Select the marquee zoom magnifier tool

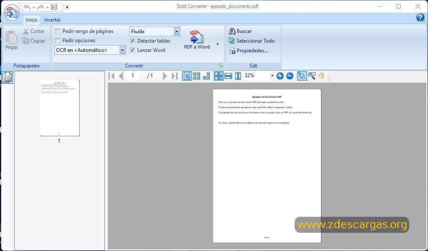(312, 76)
